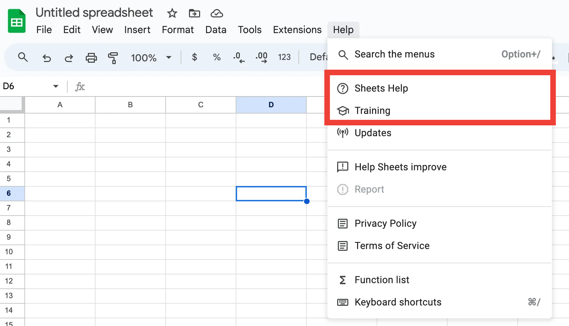Select row 1 header
Screen dimensions: 569x326
coord(12,121)
